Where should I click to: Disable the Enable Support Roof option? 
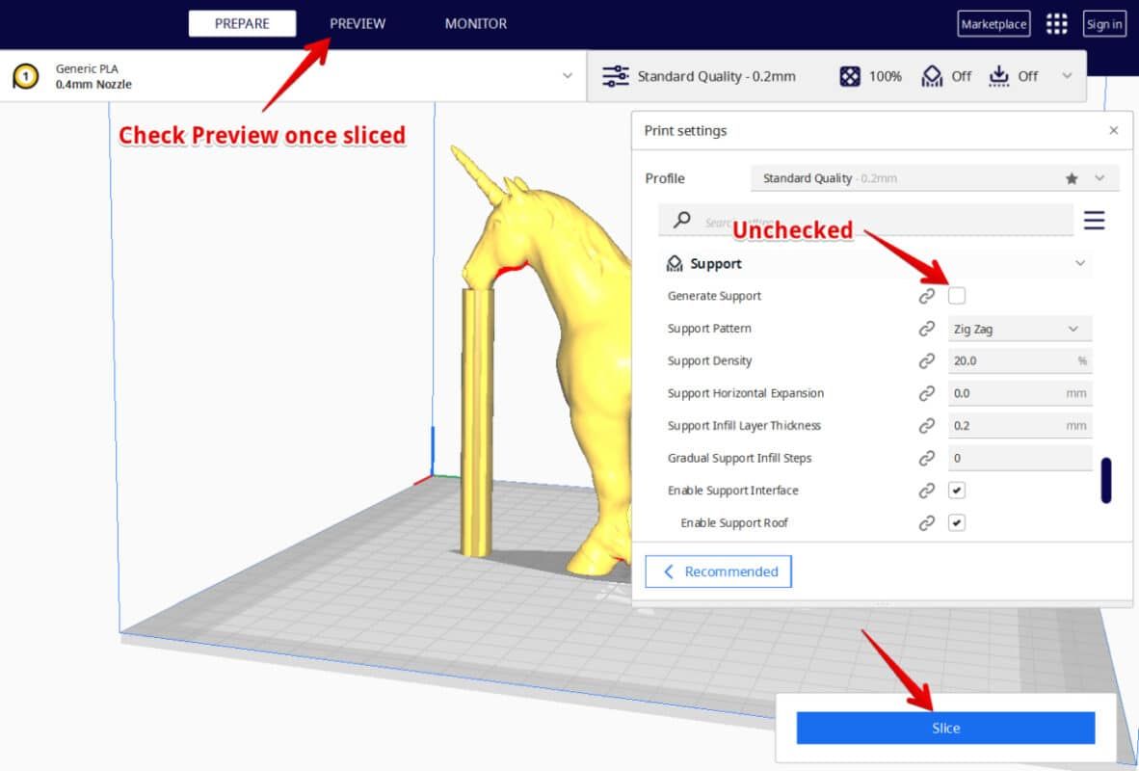coord(957,522)
